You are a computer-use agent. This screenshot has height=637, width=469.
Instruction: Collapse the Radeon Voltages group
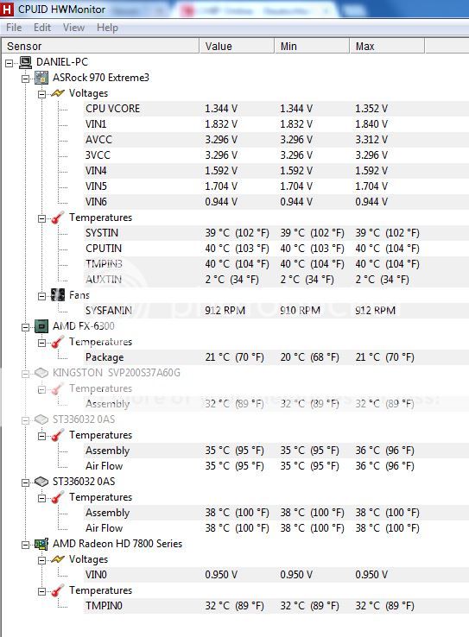[x=41, y=560]
